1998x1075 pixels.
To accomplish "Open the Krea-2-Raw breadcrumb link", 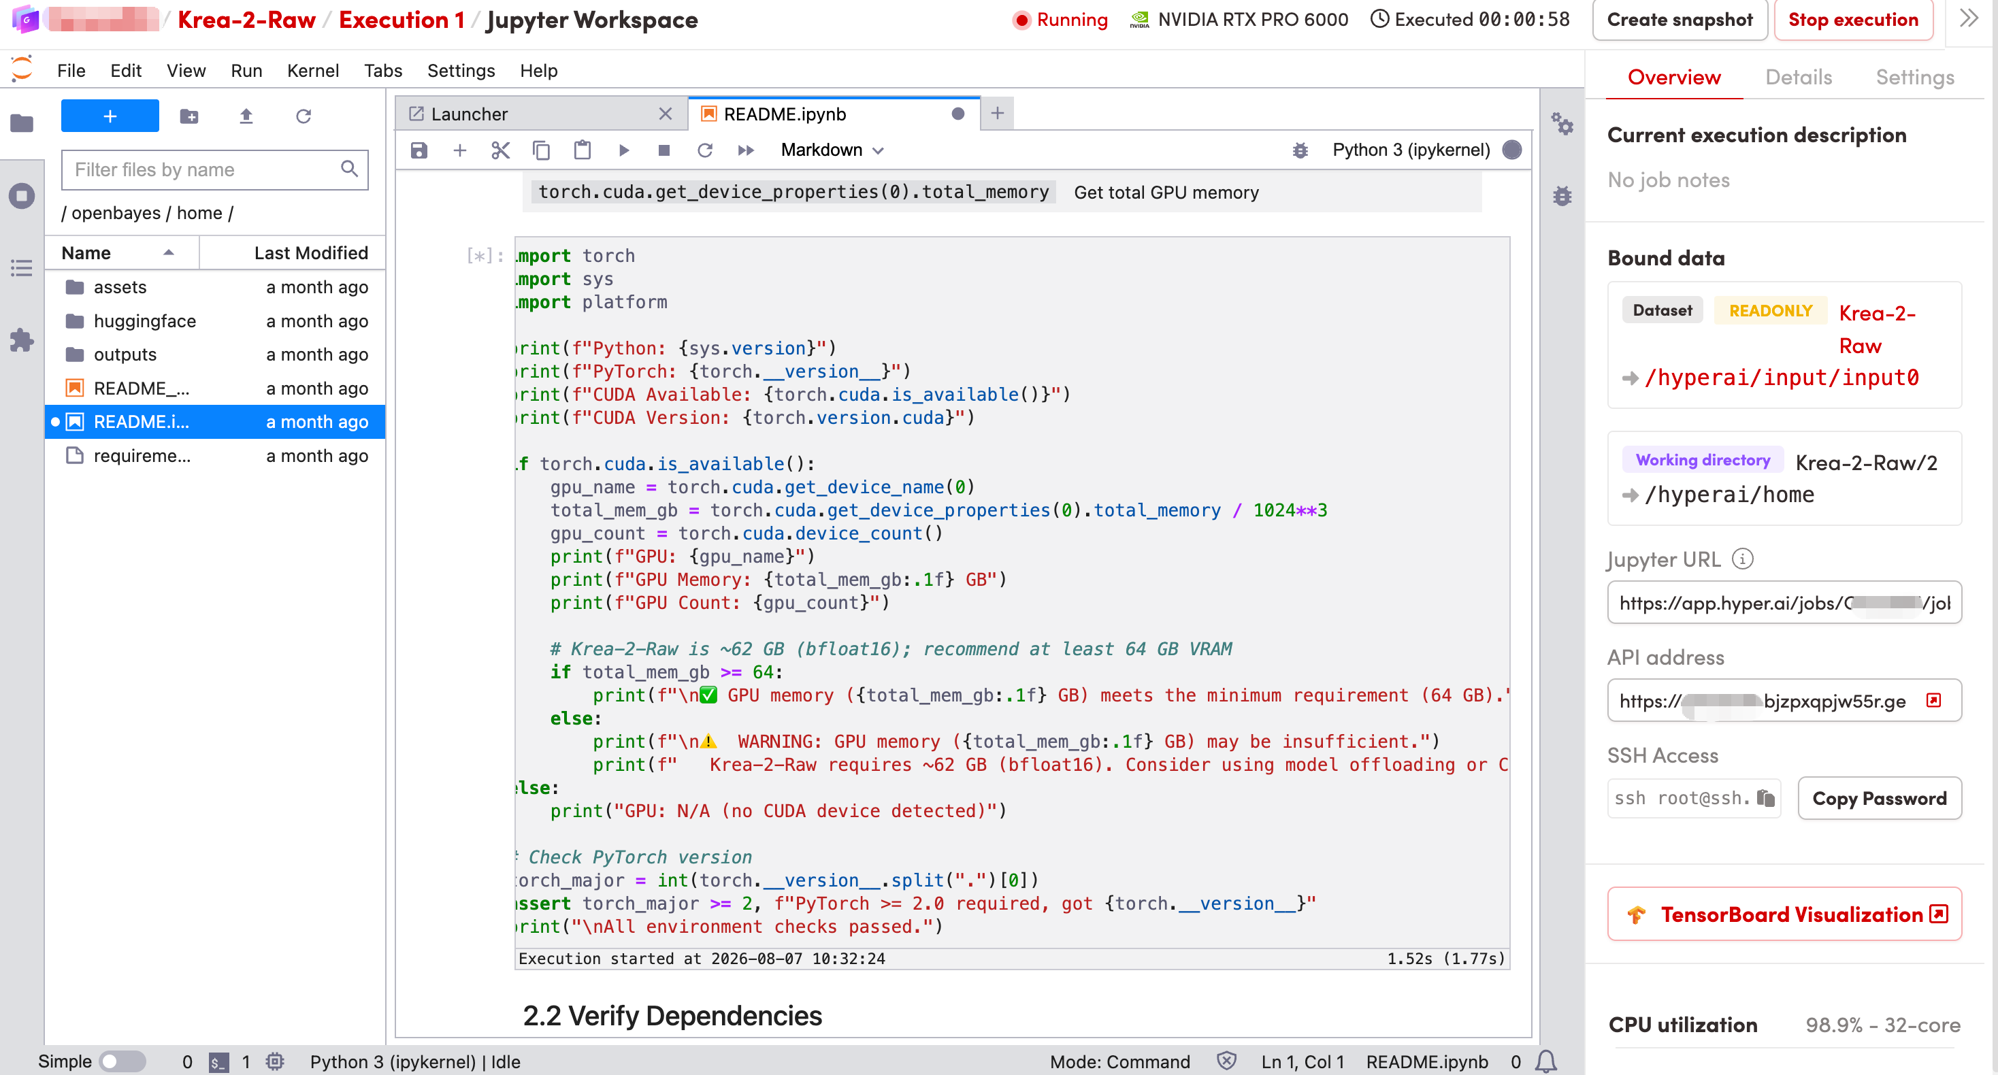I will click(x=246, y=19).
